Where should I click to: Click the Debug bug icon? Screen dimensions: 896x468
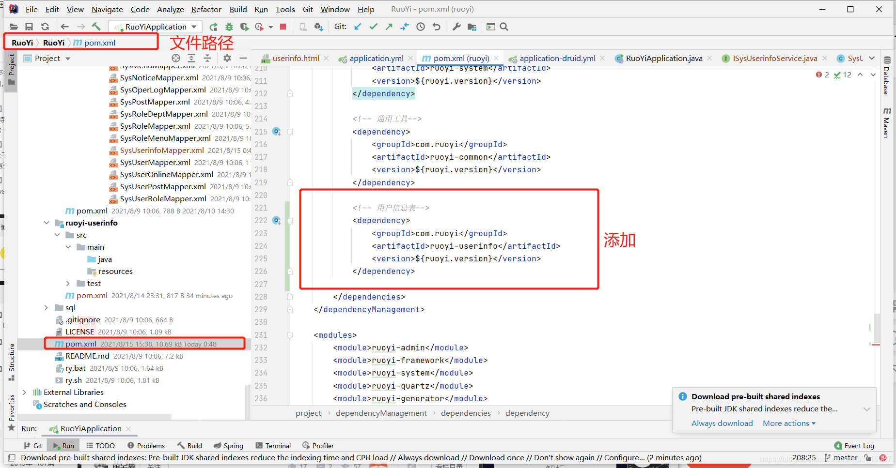[229, 27]
